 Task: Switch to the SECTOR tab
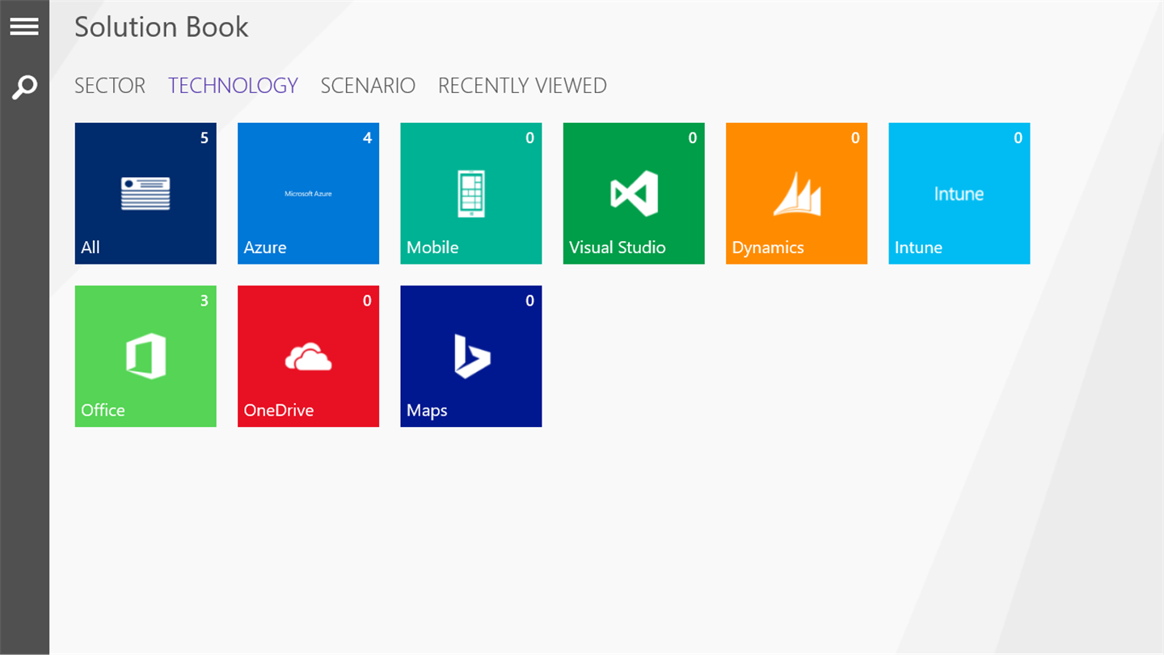(110, 86)
